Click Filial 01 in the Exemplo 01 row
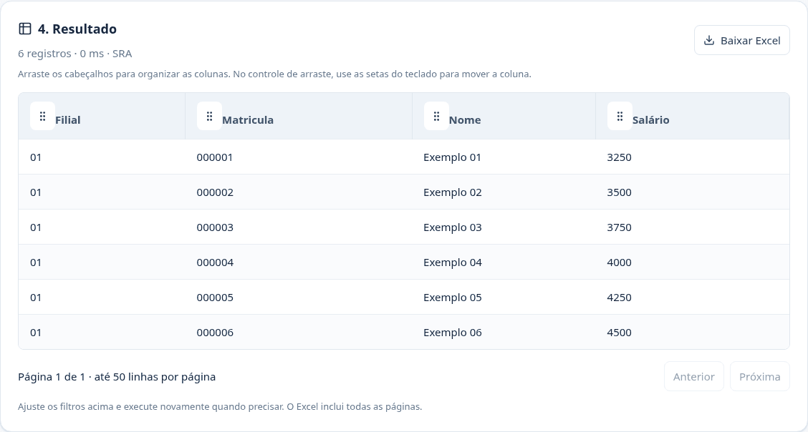The width and height of the screenshot is (808, 432). [36, 157]
